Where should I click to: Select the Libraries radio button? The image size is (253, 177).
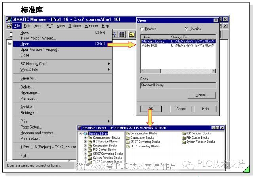[186, 29]
